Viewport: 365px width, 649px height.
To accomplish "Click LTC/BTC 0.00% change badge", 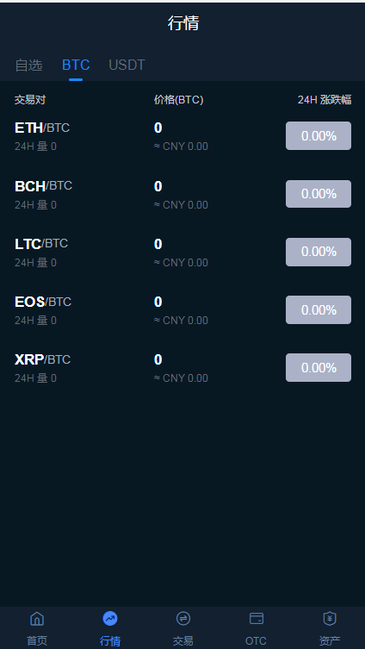I will pyautogui.click(x=319, y=252).
